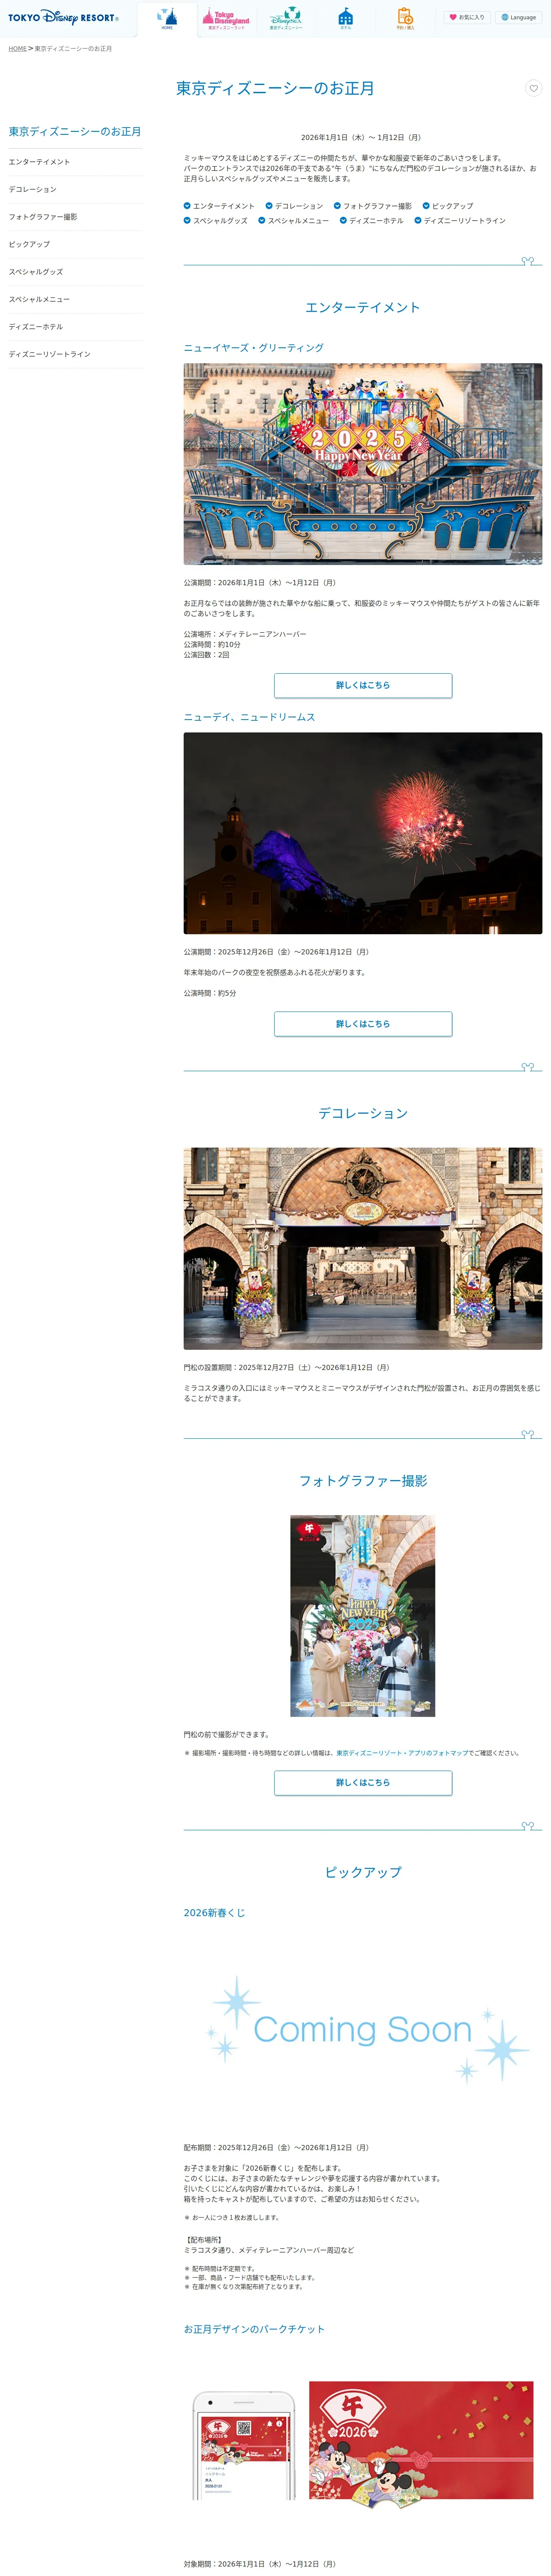Click 詳しくはこちら under フォトグラファー撮影
This screenshot has width=551, height=2576.
point(363,1783)
